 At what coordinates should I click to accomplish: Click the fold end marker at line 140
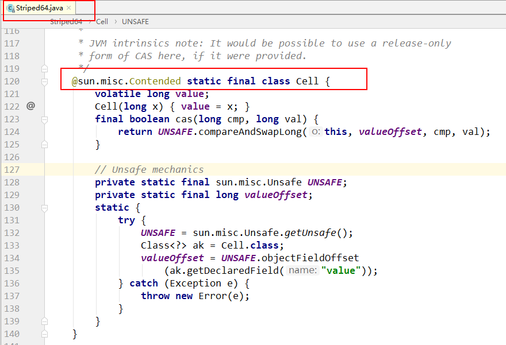[44, 334]
